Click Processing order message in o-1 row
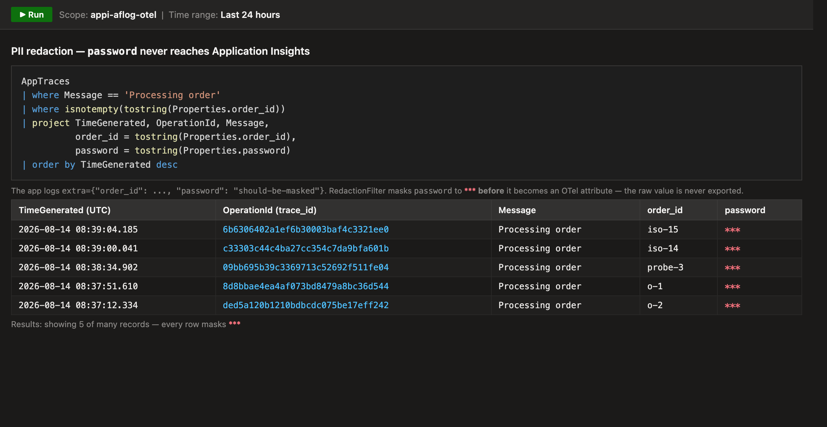 coord(540,286)
